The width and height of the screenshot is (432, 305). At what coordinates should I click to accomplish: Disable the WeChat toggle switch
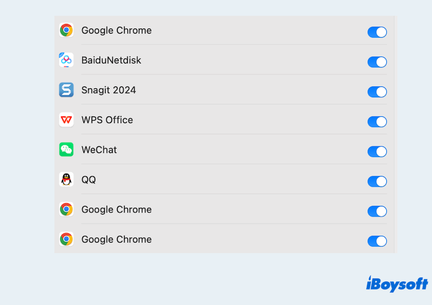(x=377, y=151)
